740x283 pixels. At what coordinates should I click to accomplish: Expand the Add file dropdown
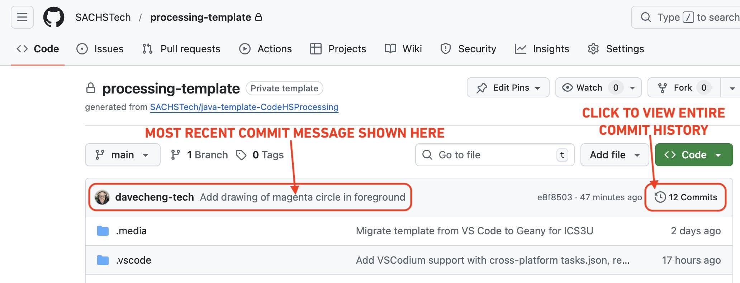tap(614, 155)
